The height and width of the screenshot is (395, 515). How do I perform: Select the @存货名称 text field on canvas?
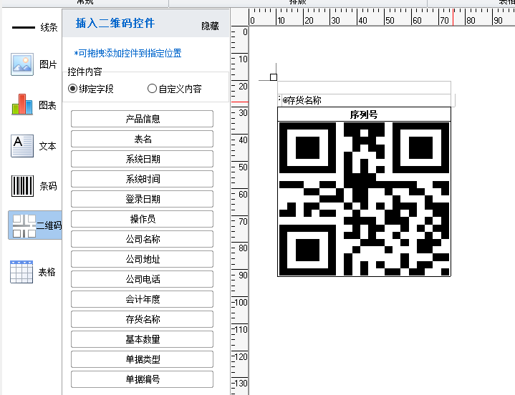366,100
